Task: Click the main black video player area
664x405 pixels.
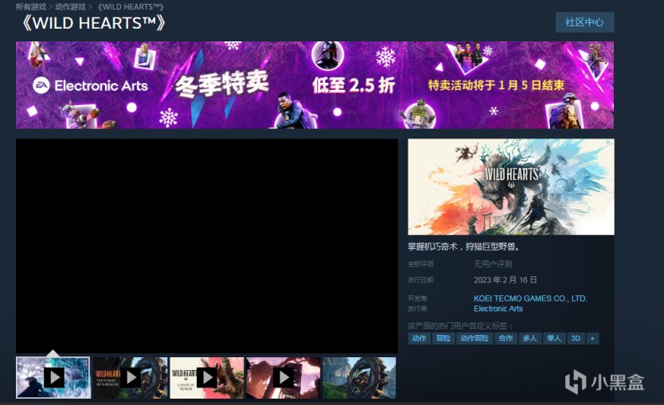Action: point(207,246)
